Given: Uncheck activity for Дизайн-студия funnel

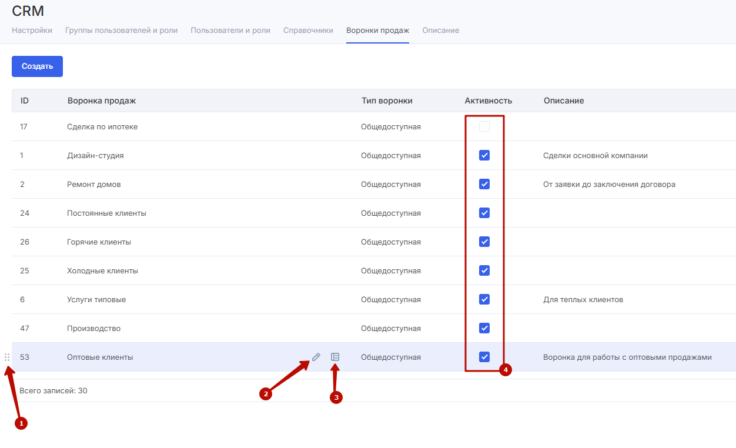Looking at the screenshot, I should tap(484, 155).
